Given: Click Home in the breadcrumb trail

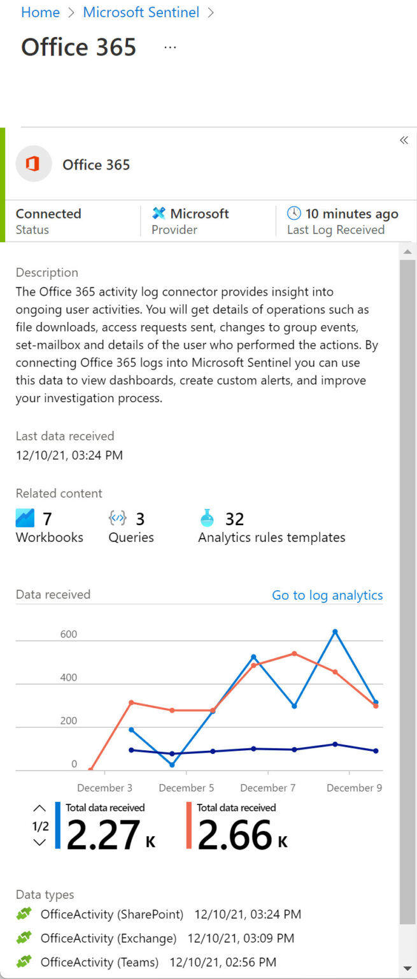Looking at the screenshot, I should [39, 12].
